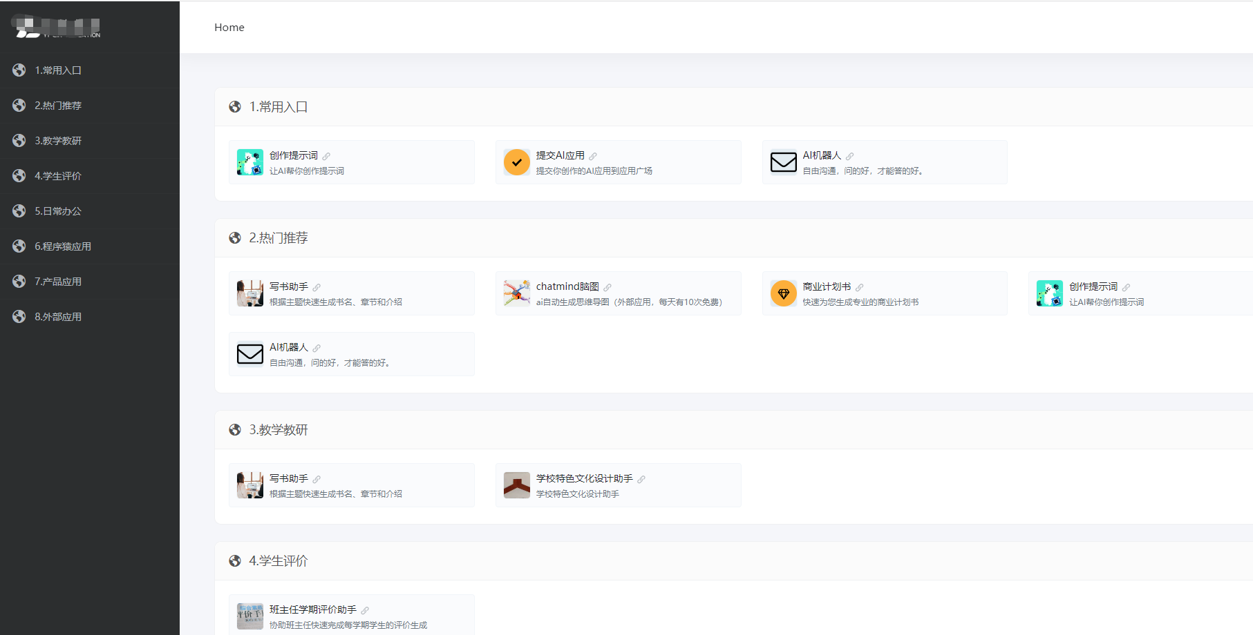
Task: Click the envelope icon for AI机器人 in 常用入口
Action: tap(783, 162)
